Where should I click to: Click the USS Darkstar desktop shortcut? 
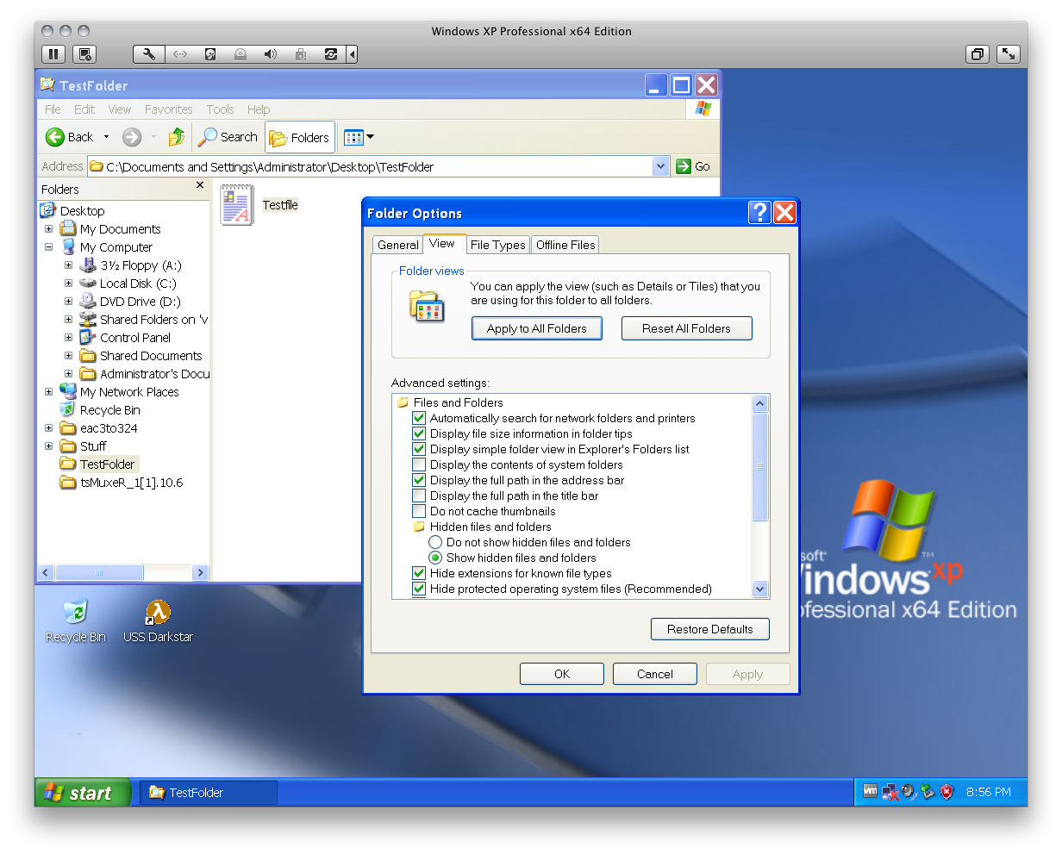158,622
